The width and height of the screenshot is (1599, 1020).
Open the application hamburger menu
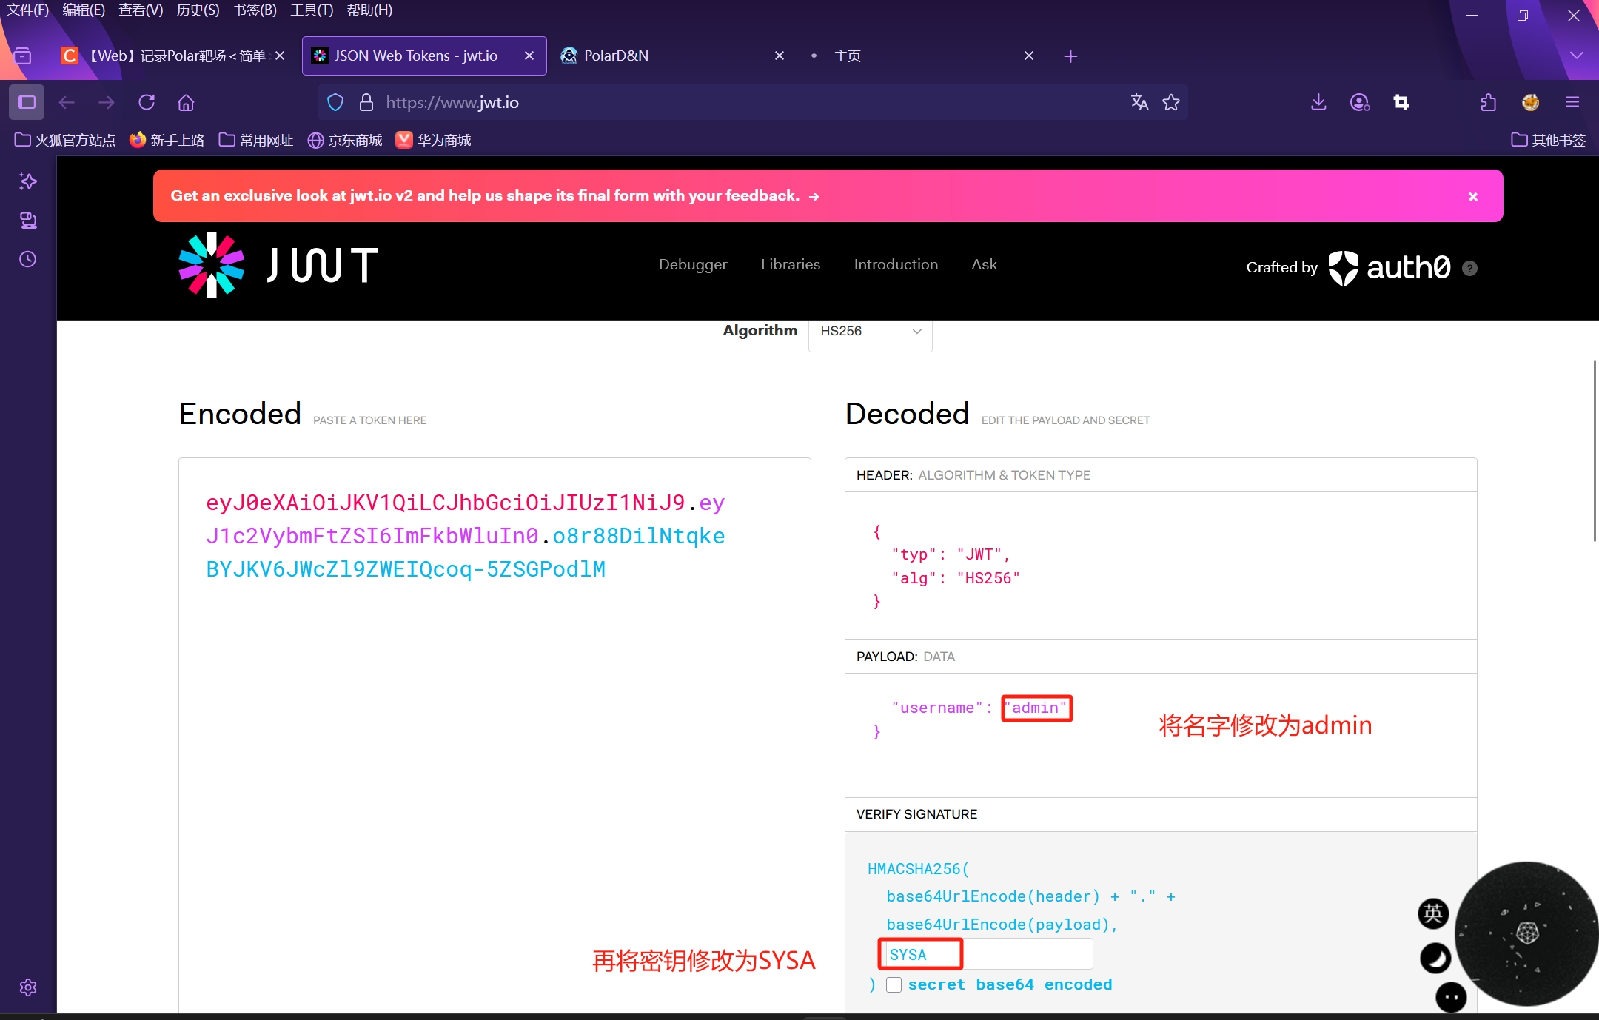tap(1572, 102)
